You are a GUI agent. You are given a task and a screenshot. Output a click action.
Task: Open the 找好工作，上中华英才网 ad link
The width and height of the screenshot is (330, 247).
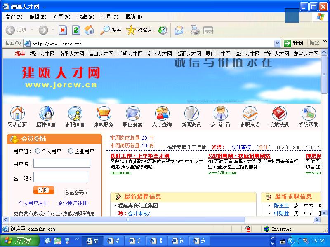(140, 156)
